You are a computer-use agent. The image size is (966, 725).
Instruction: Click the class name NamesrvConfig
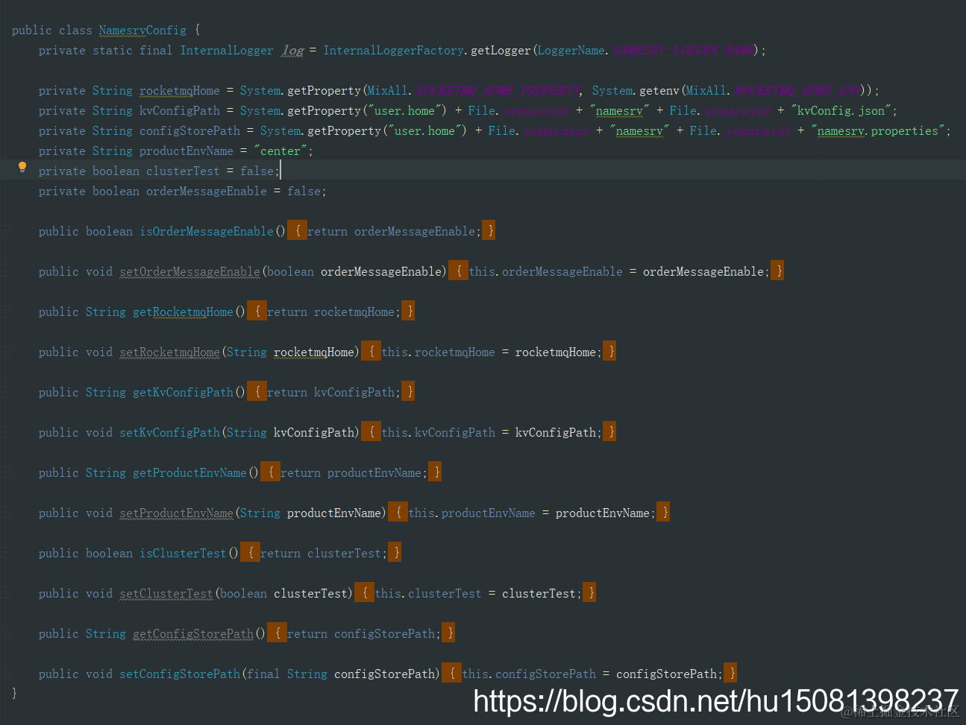click(x=142, y=30)
